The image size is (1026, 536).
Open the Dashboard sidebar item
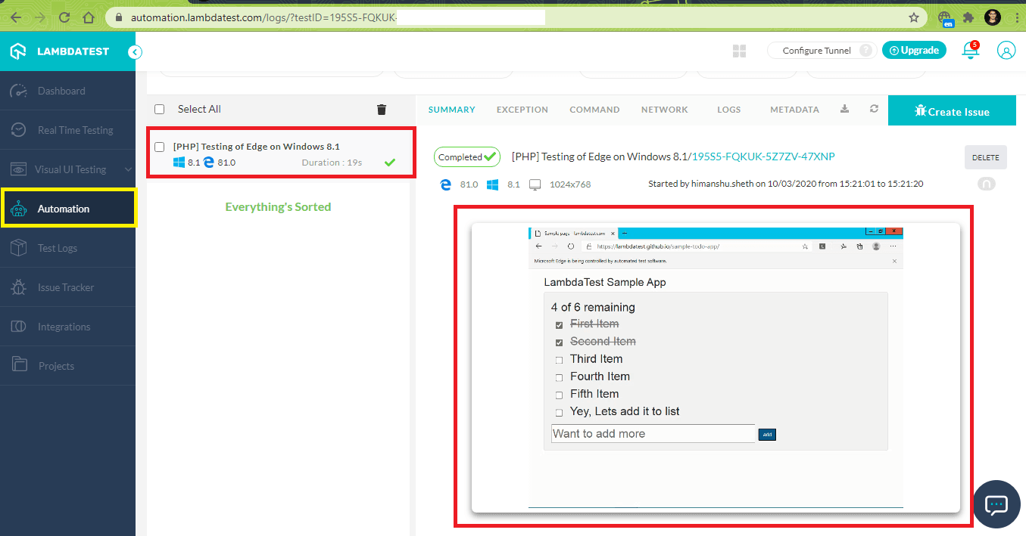tap(67, 91)
